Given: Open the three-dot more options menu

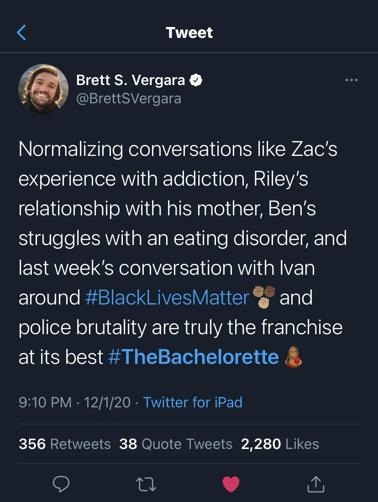Looking at the screenshot, I should point(351,80).
